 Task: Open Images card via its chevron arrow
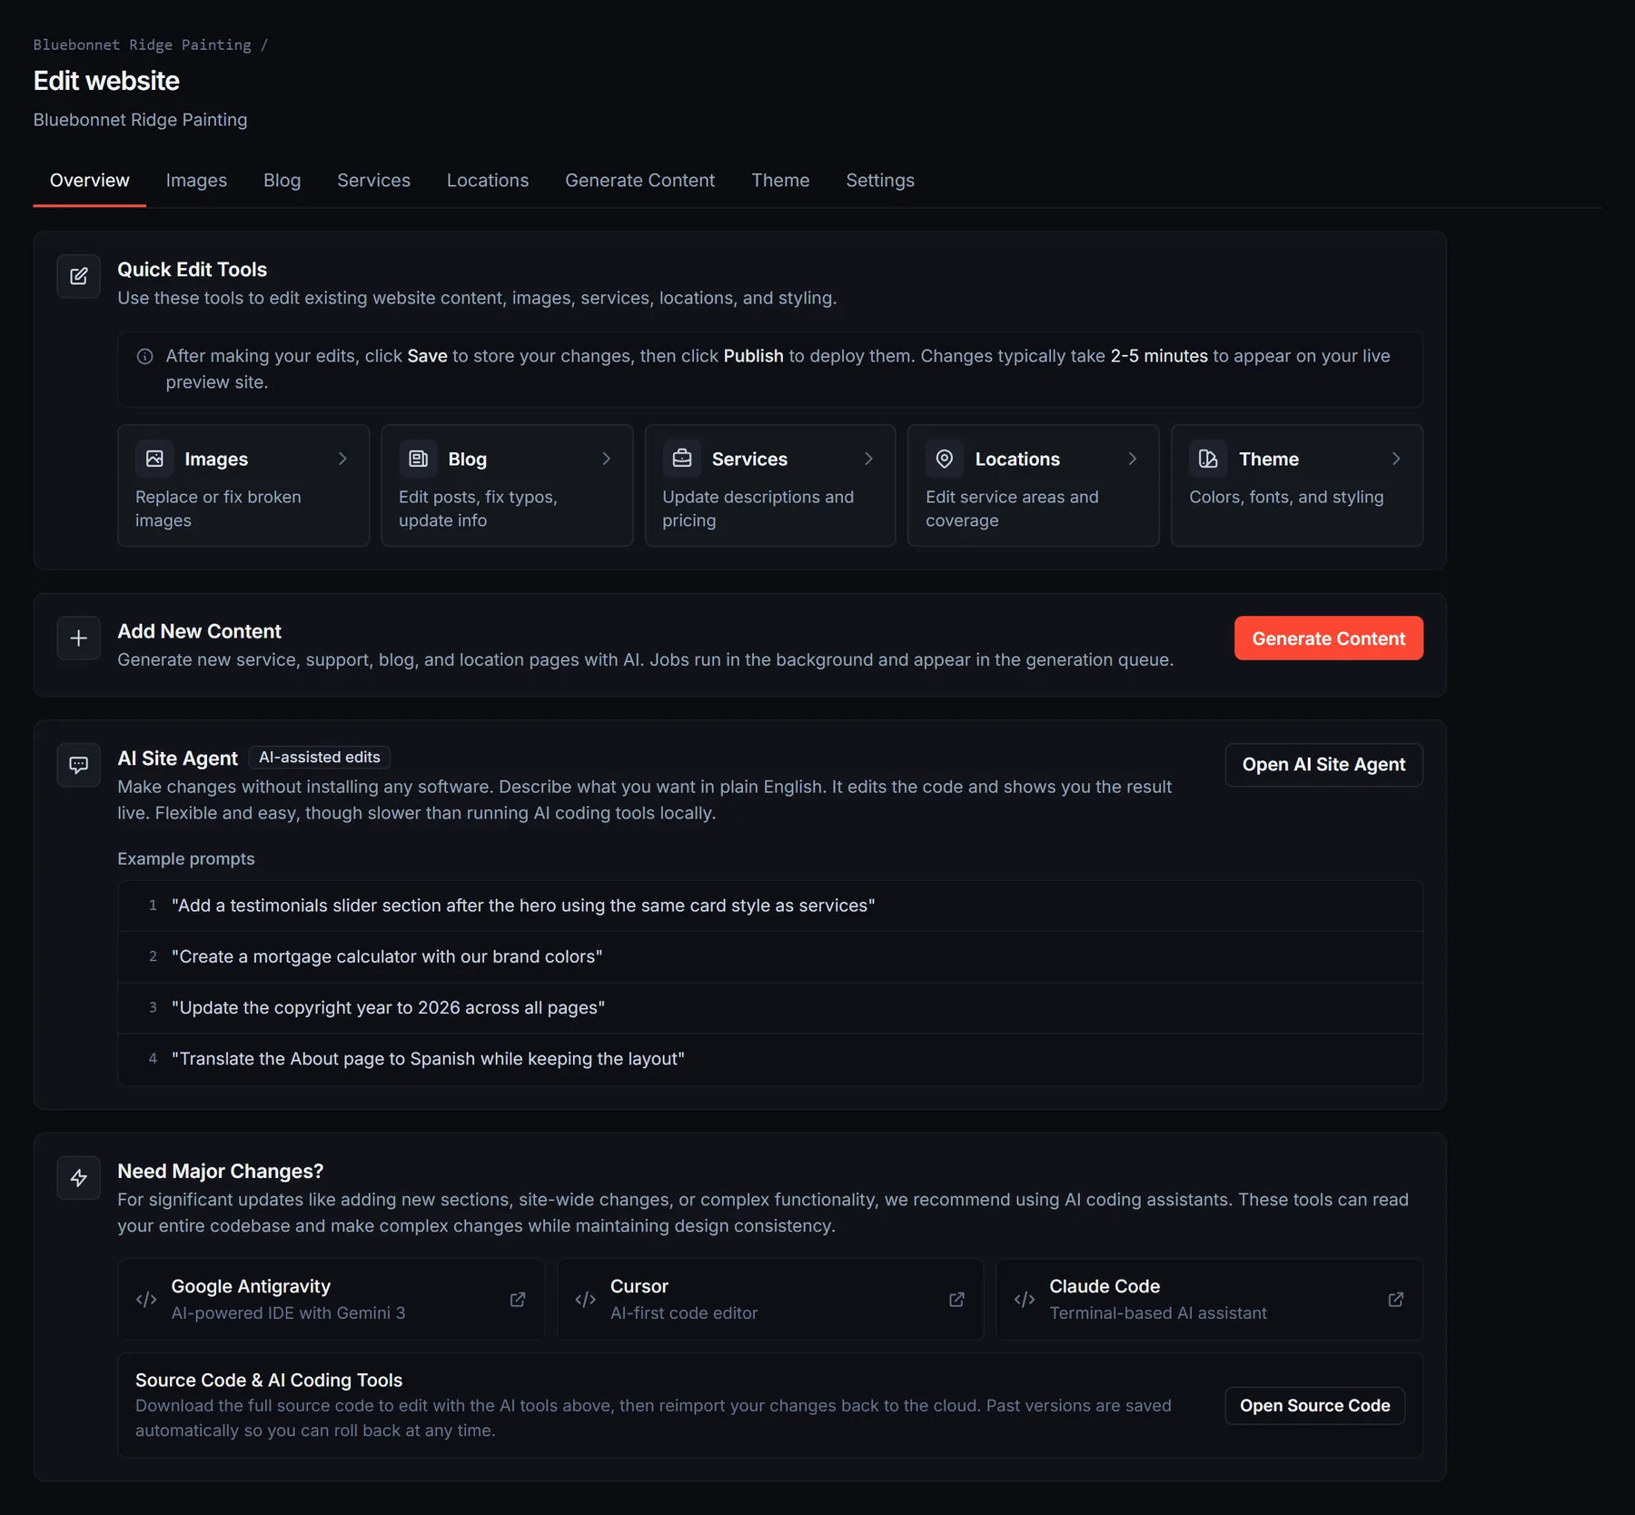click(x=342, y=459)
